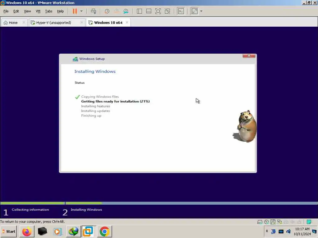Open the Tabs menu
This screenshot has height=238, width=318.
tap(49, 11)
